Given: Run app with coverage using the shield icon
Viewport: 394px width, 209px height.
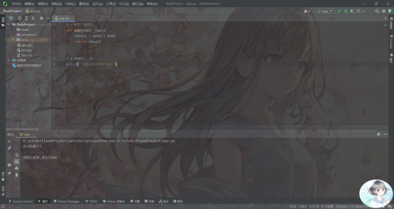Looking at the screenshot, I should [x=352, y=11].
